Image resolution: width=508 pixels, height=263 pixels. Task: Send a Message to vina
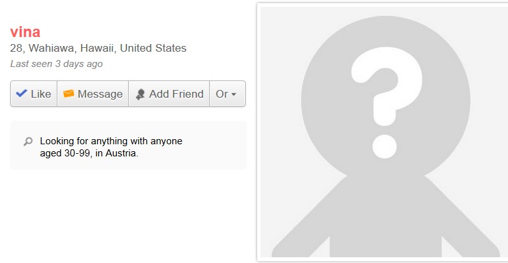coord(93,94)
